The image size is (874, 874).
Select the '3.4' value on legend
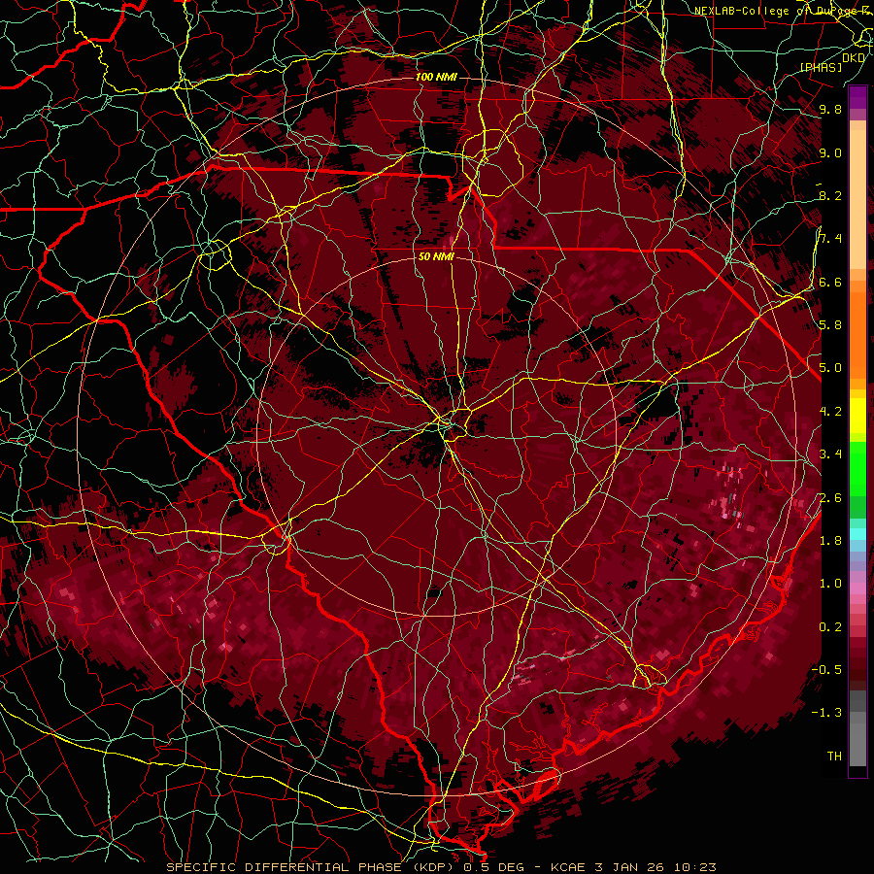(830, 454)
